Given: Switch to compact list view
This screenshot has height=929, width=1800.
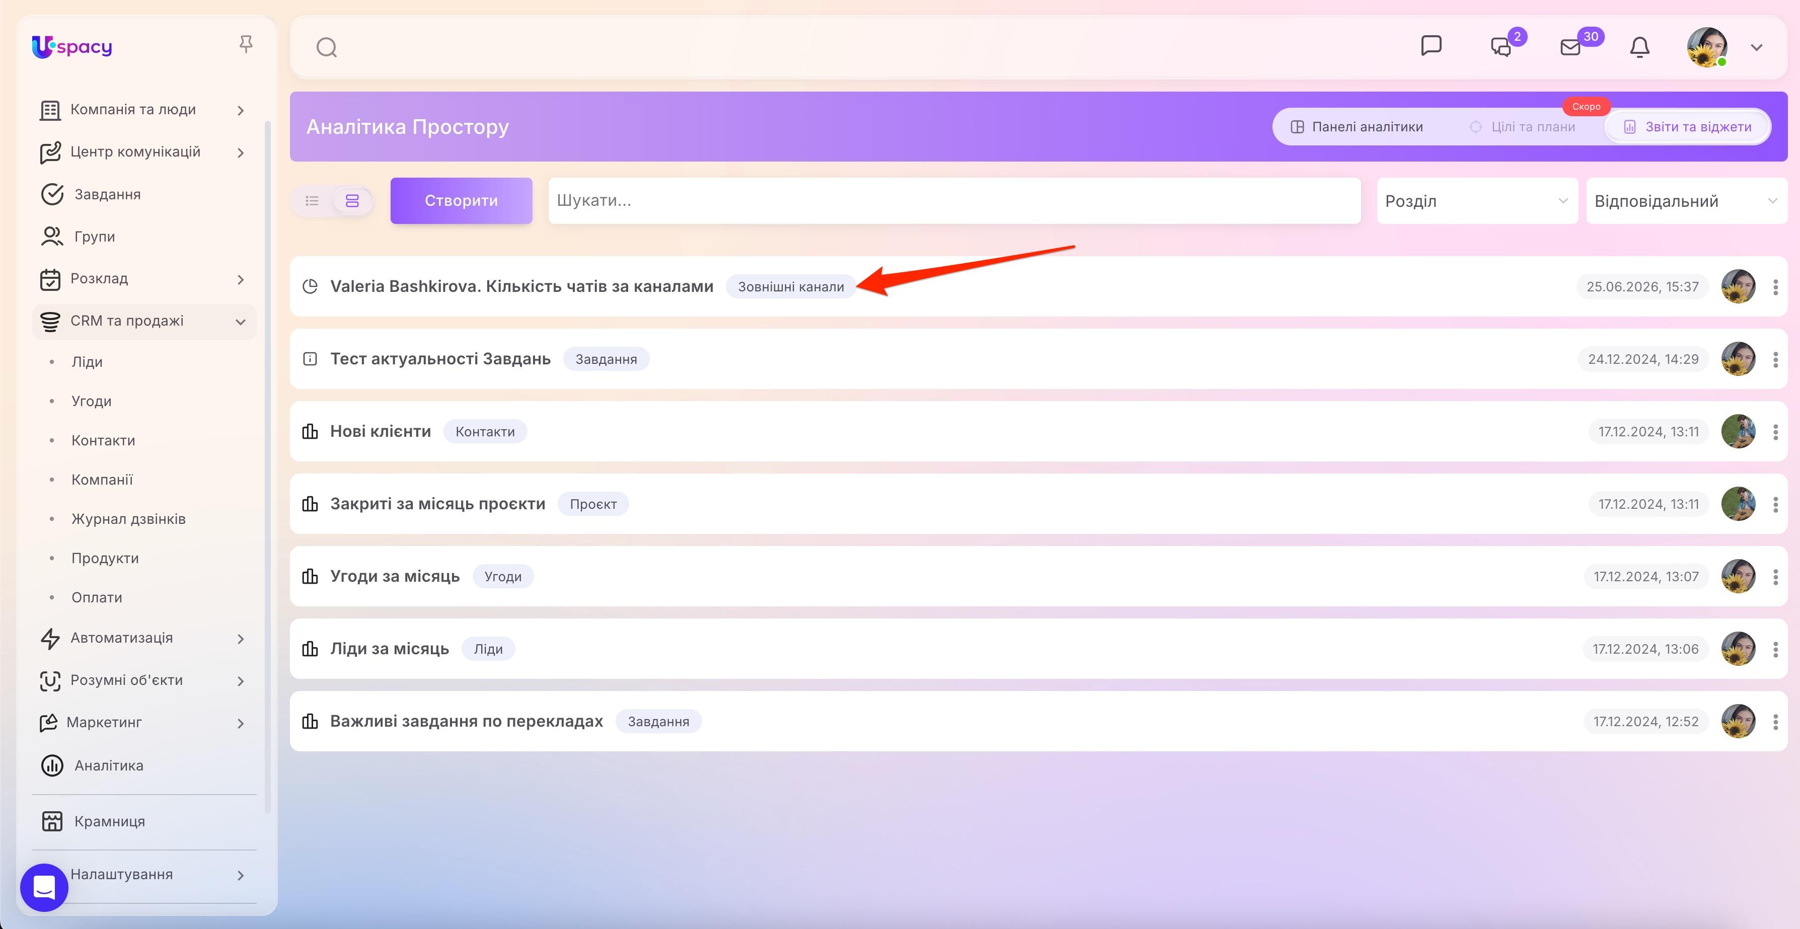Looking at the screenshot, I should (x=312, y=201).
